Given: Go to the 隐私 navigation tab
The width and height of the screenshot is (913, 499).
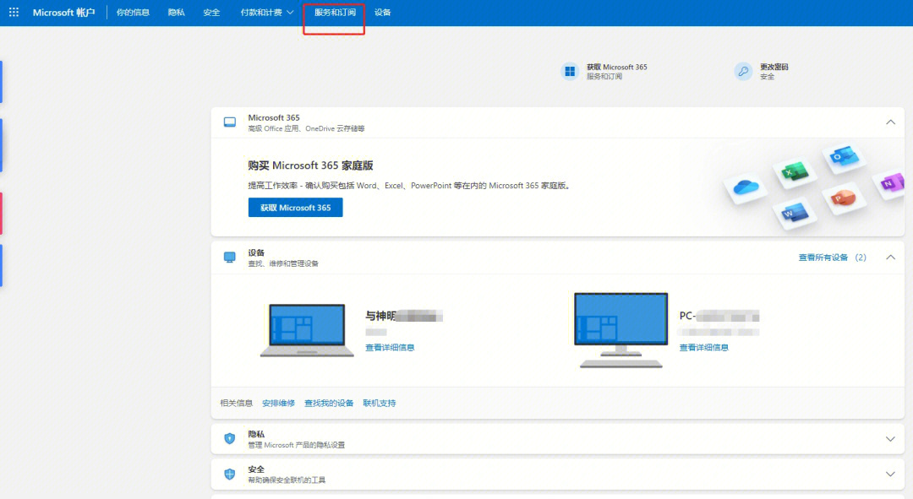Looking at the screenshot, I should (x=177, y=12).
